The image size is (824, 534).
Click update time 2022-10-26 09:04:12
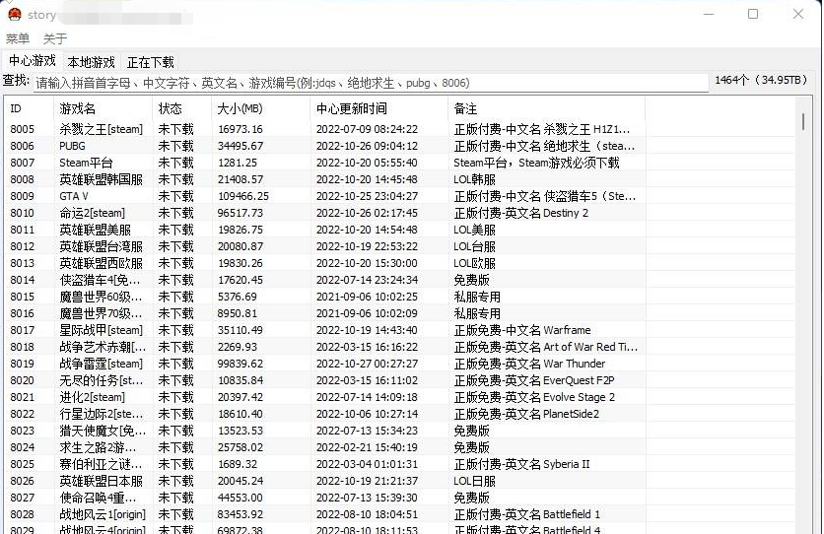pos(367,146)
